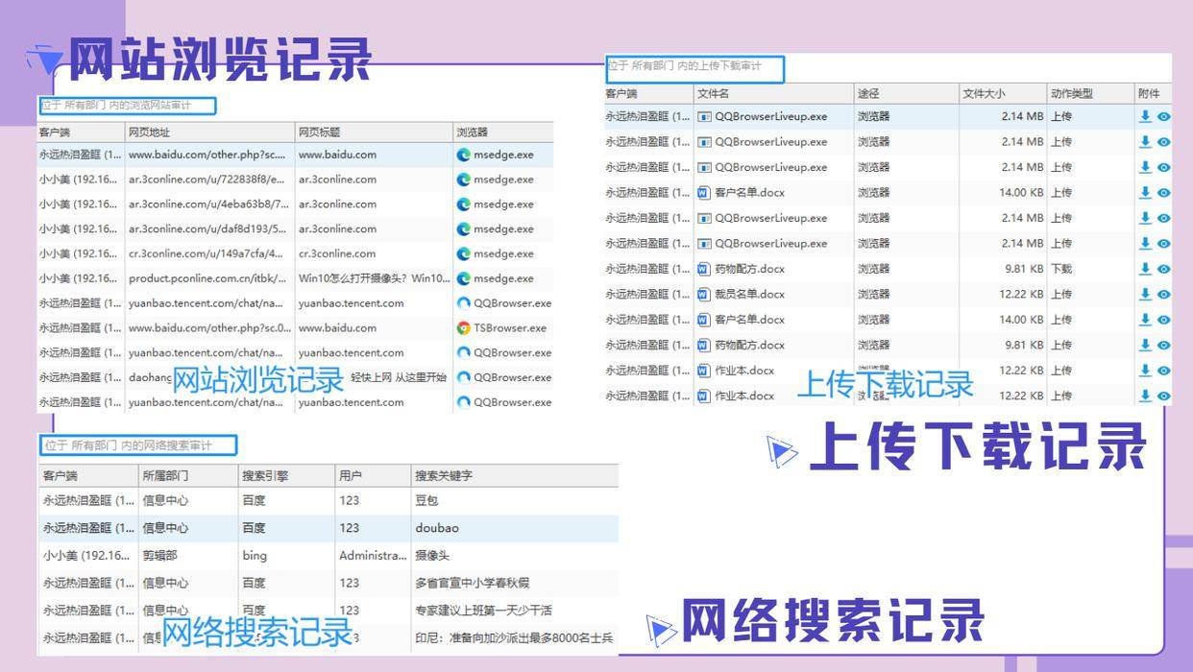The width and height of the screenshot is (1193, 672).
Task: Preview 裁员名单.docx with the eye icon
Action: coord(1163,294)
